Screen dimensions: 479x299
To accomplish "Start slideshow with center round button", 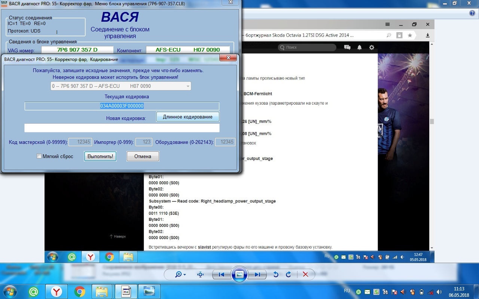I will click(239, 274).
